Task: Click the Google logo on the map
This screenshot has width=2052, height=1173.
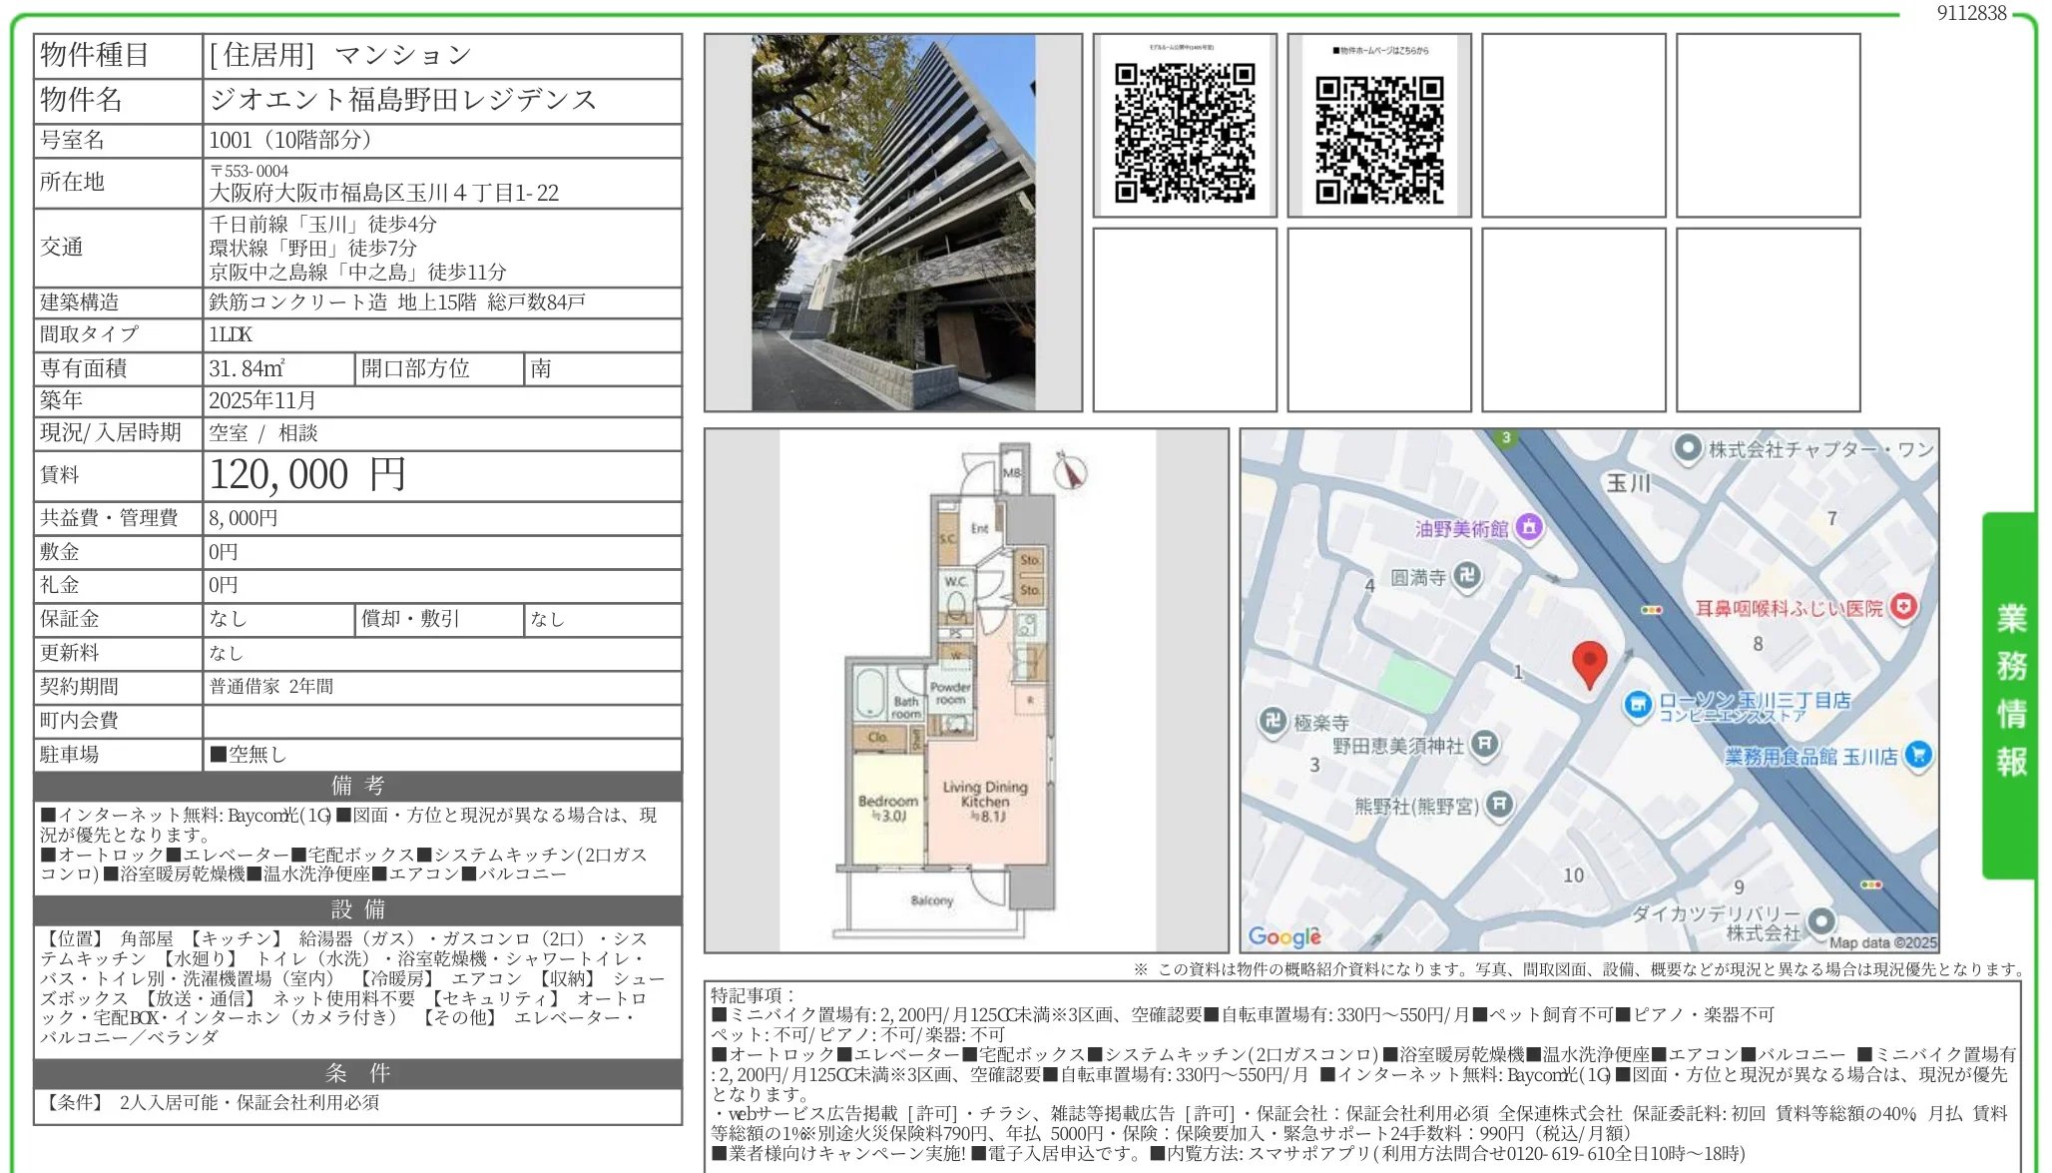Action: [x=1284, y=936]
